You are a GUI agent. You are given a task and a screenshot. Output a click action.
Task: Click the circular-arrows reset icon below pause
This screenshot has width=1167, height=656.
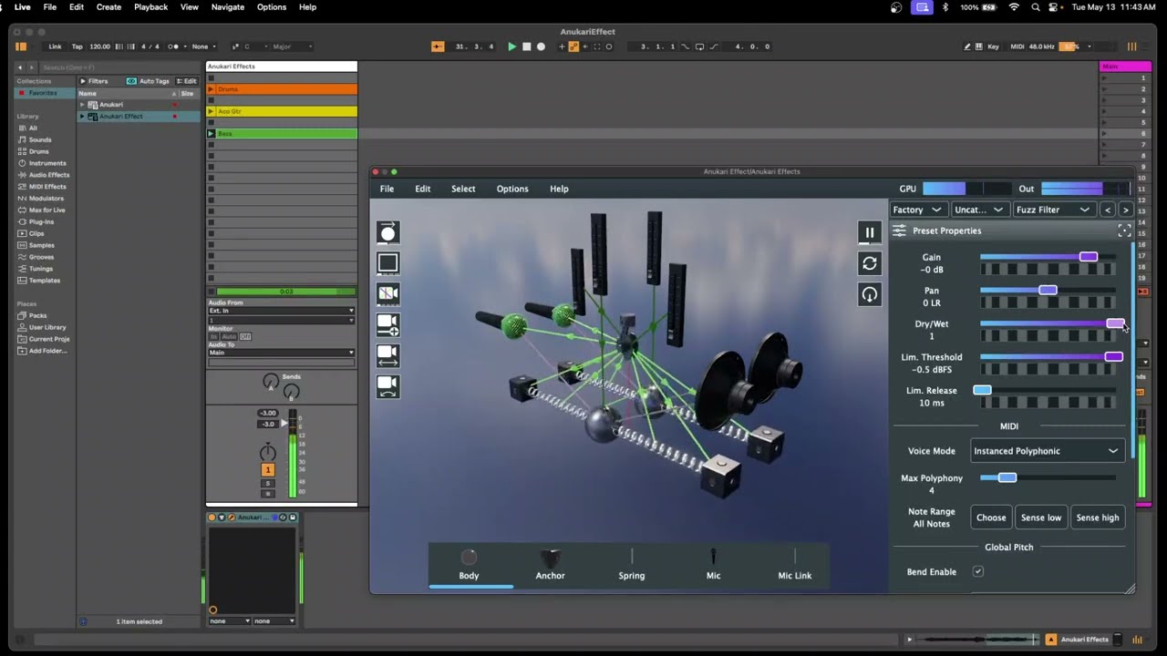(x=869, y=263)
